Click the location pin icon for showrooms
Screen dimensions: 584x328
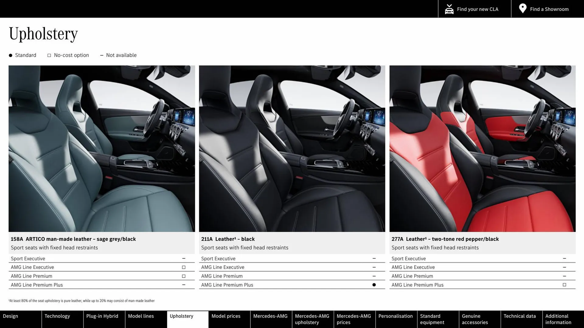coord(523,9)
